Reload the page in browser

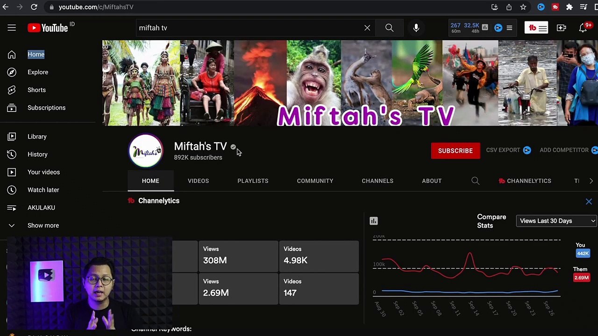coord(34,7)
